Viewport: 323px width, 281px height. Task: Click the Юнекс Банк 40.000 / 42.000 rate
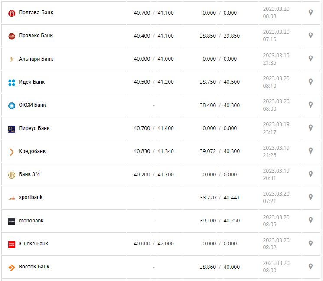click(153, 244)
